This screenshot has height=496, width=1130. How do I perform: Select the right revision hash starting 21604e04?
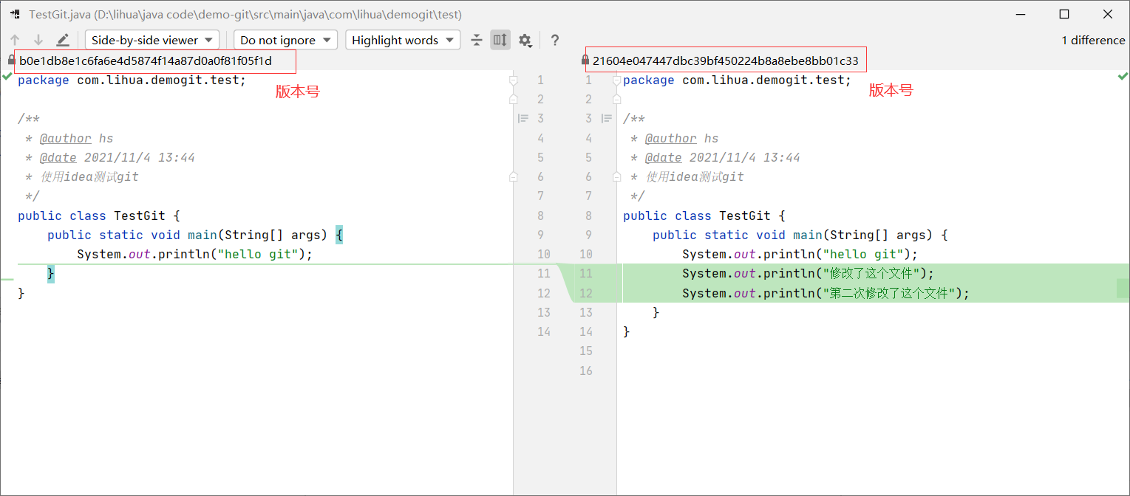click(x=726, y=60)
